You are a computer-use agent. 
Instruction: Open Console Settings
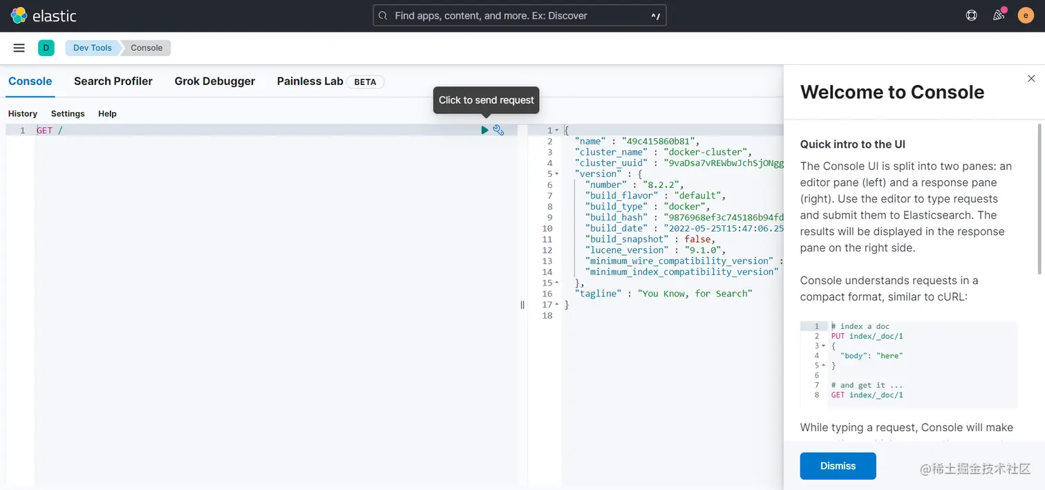click(68, 113)
